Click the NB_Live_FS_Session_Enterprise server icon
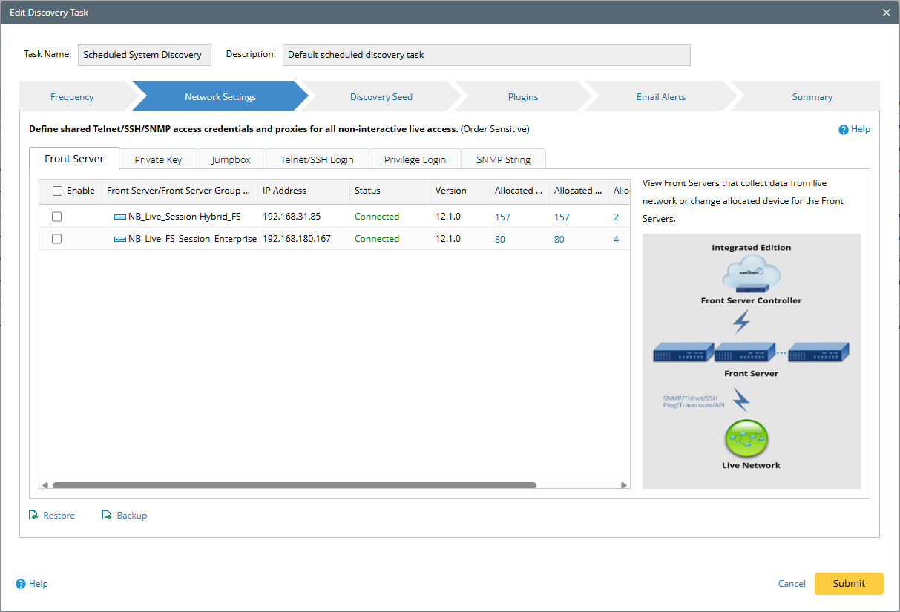900x612 pixels. [x=119, y=239]
